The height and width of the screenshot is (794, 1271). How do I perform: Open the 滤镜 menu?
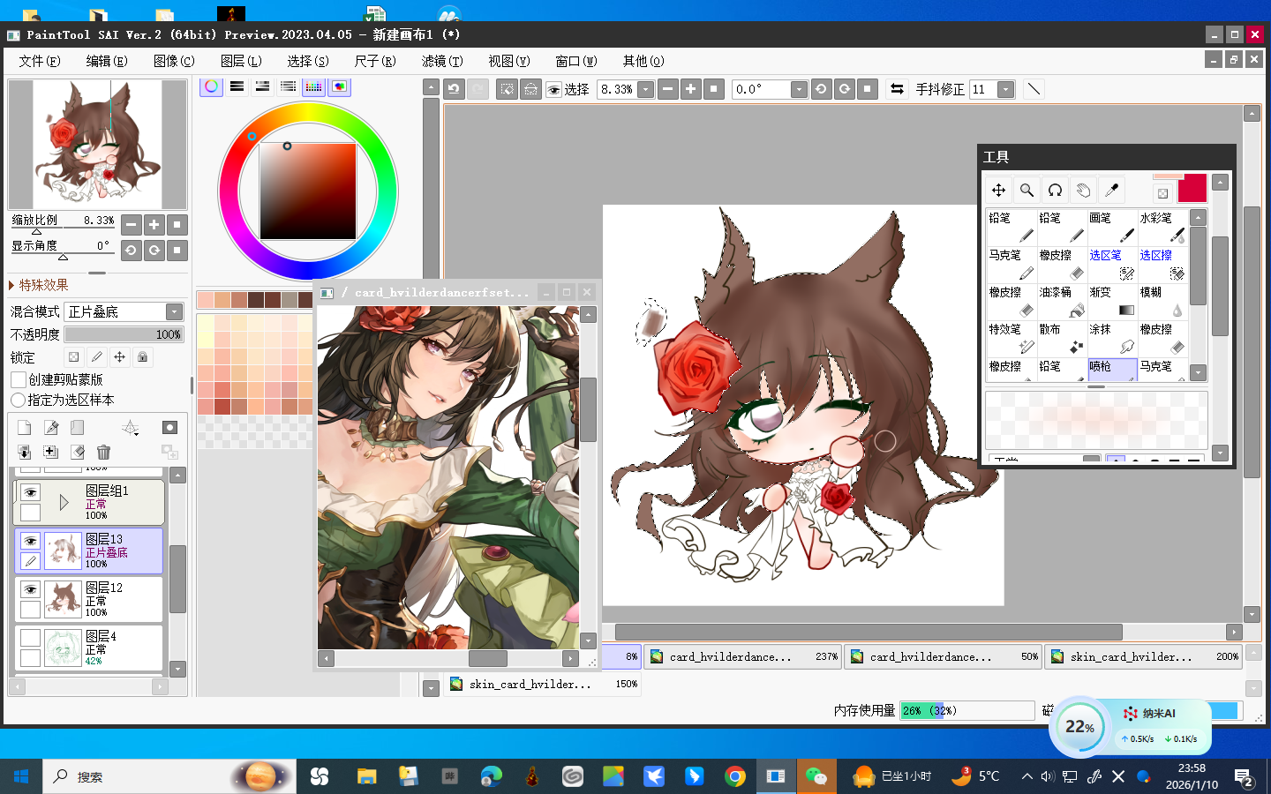[x=441, y=61]
